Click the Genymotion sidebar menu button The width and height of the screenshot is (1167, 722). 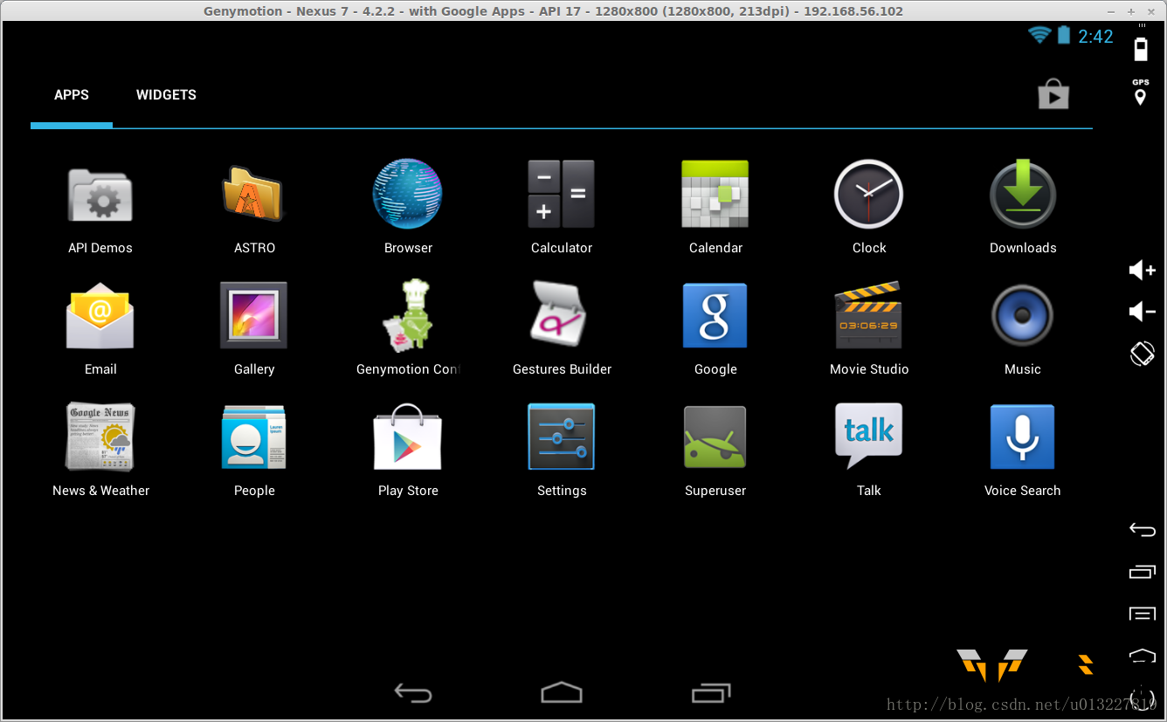[1143, 614]
